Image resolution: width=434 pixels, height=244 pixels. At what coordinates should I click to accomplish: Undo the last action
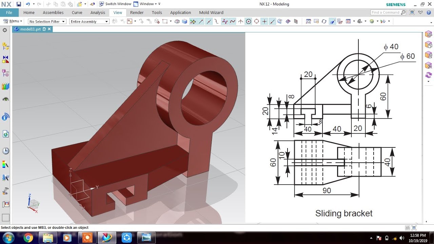(28, 4)
